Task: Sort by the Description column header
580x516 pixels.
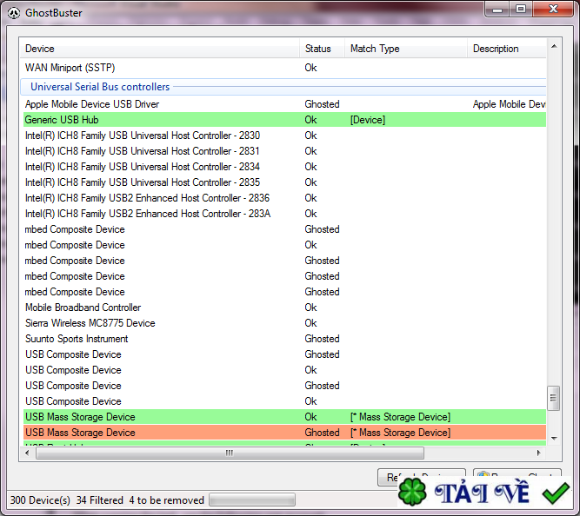Action: point(507,49)
